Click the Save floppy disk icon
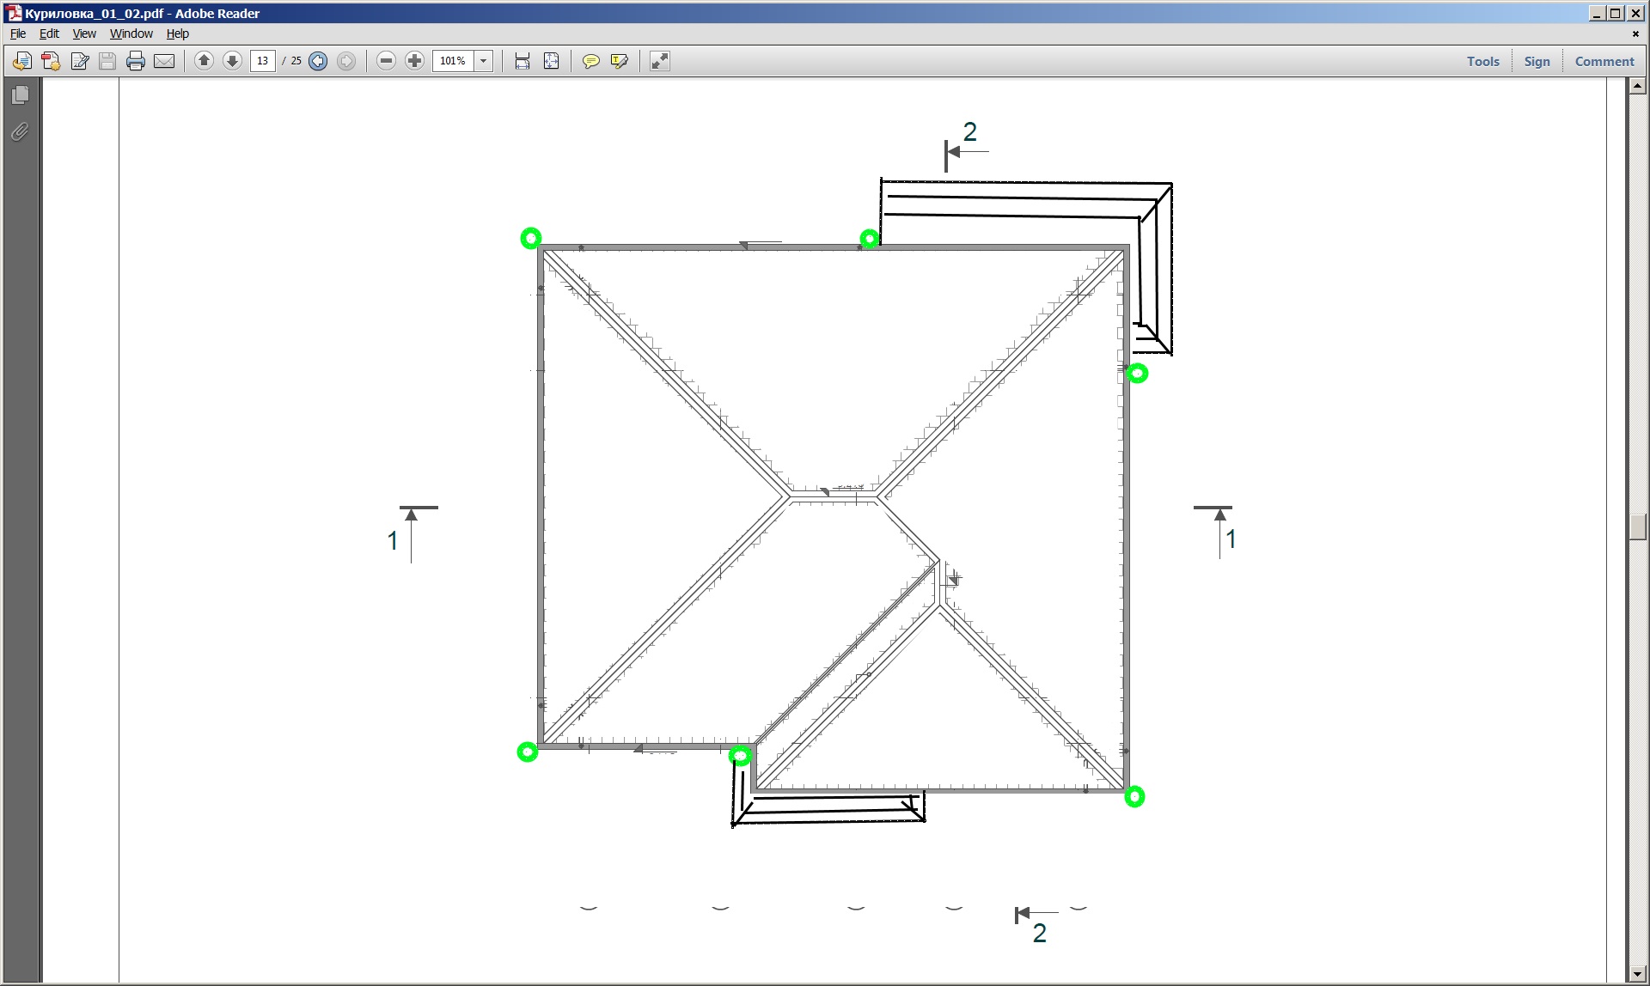 107,61
